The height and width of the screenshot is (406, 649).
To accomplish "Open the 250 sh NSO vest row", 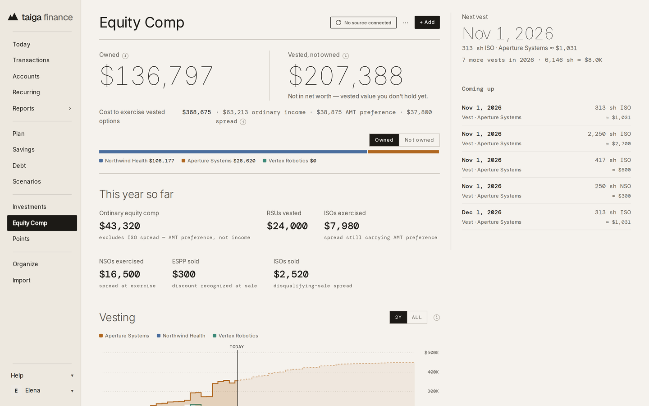I will (546, 191).
